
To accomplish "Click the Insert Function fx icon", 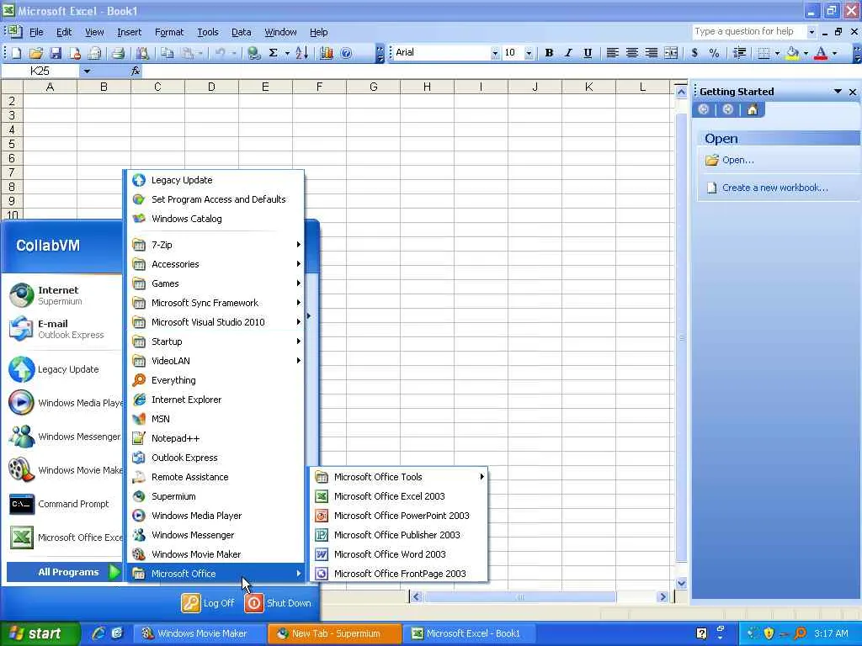I will click(136, 71).
